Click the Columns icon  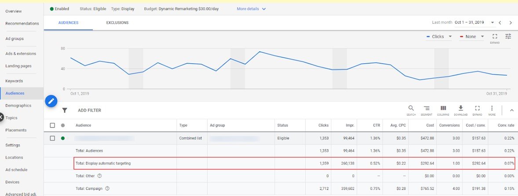pos(443,110)
